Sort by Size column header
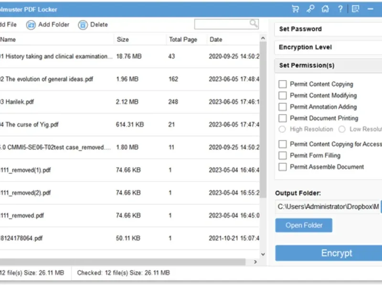382x286 pixels. [x=140, y=40]
